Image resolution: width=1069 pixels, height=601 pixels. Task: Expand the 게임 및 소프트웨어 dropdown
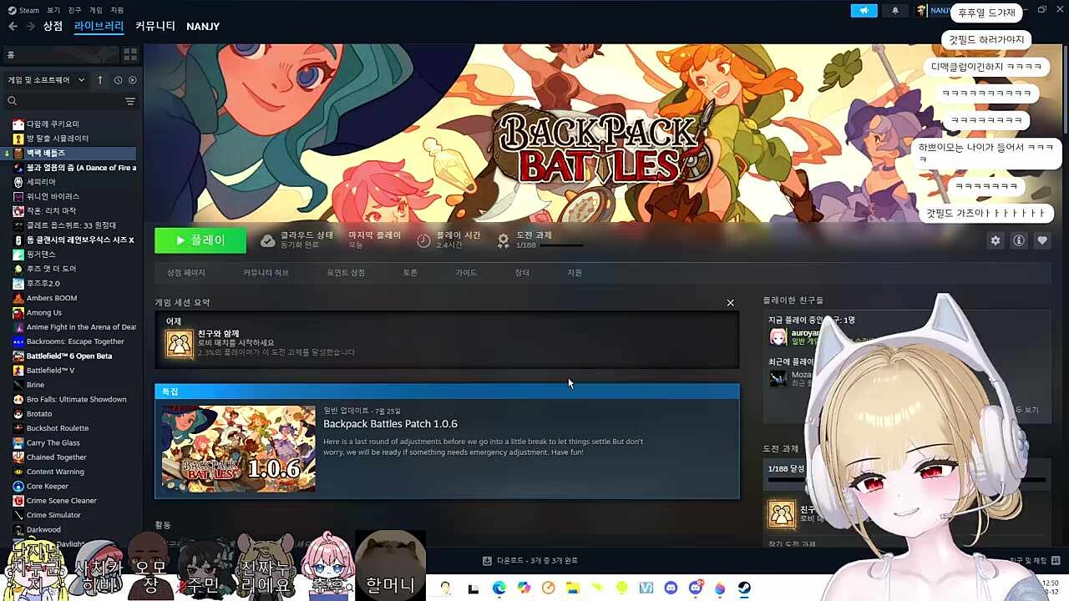(46, 80)
